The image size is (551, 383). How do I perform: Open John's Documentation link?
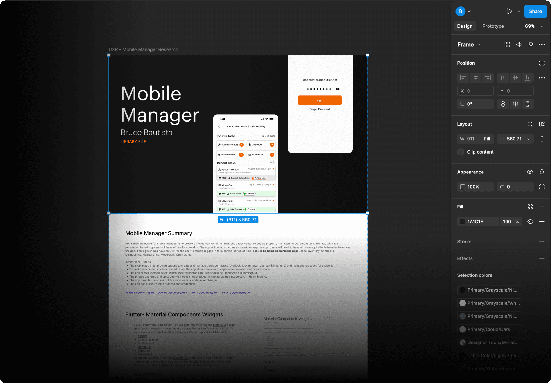point(139,293)
